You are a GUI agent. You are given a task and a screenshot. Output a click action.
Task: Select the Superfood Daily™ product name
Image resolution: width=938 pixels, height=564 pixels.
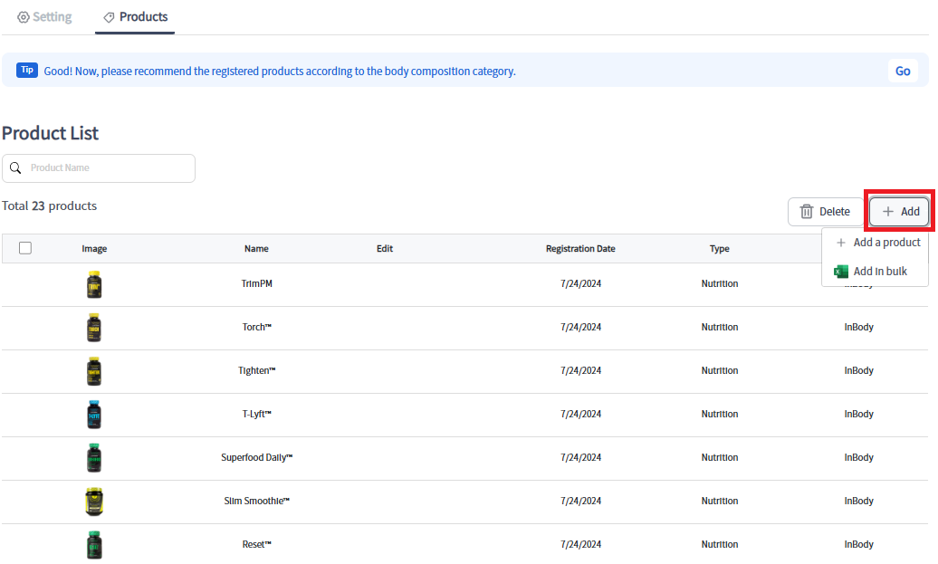click(256, 457)
